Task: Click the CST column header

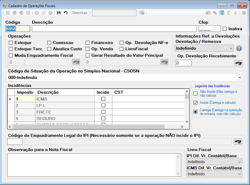Action: coord(148,92)
